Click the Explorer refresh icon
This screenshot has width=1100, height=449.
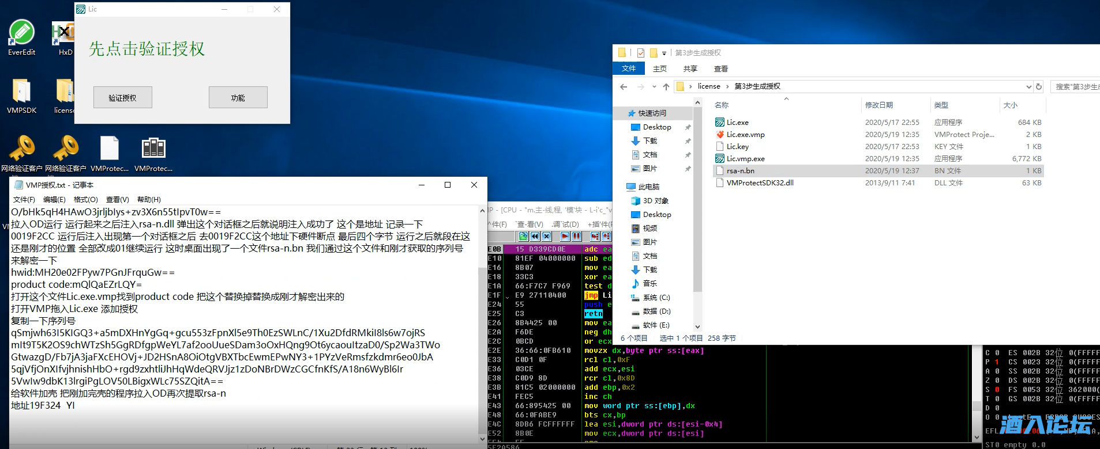tap(1039, 86)
